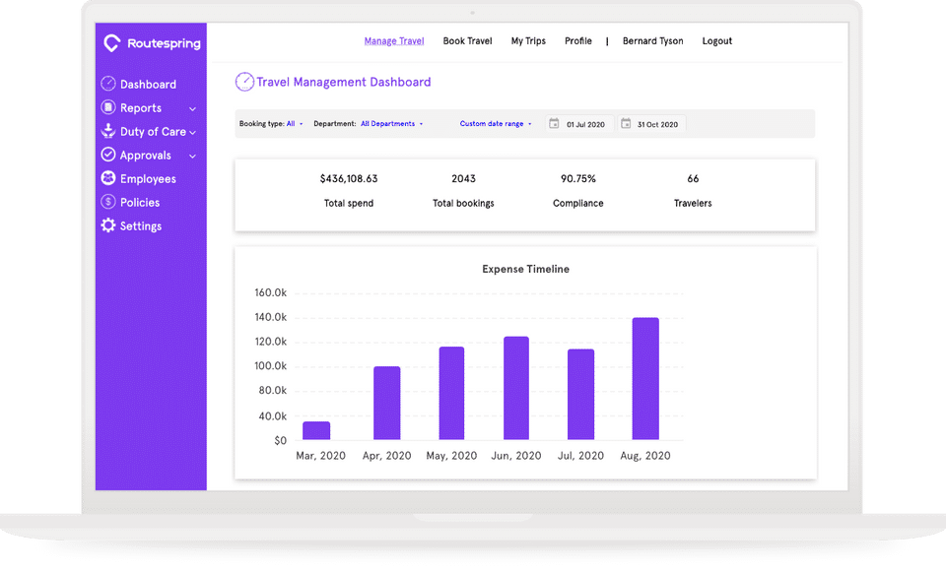Select Policies in the sidebar
The image size is (946, 572).
click(x=139, y=203)
